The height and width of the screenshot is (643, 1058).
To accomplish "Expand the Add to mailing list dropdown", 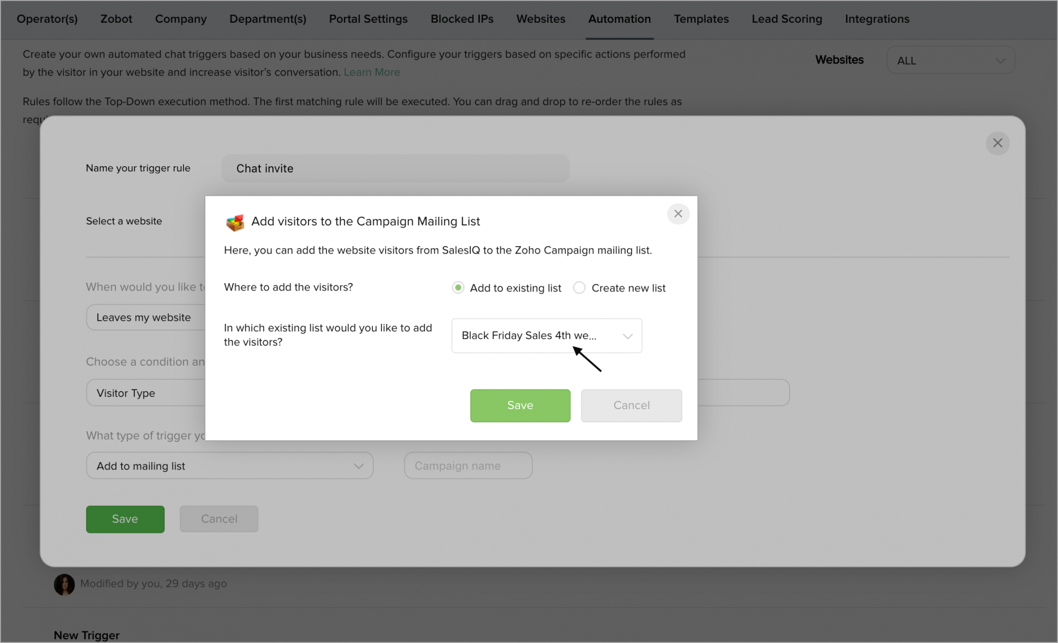I will click(x=229, y=466).
